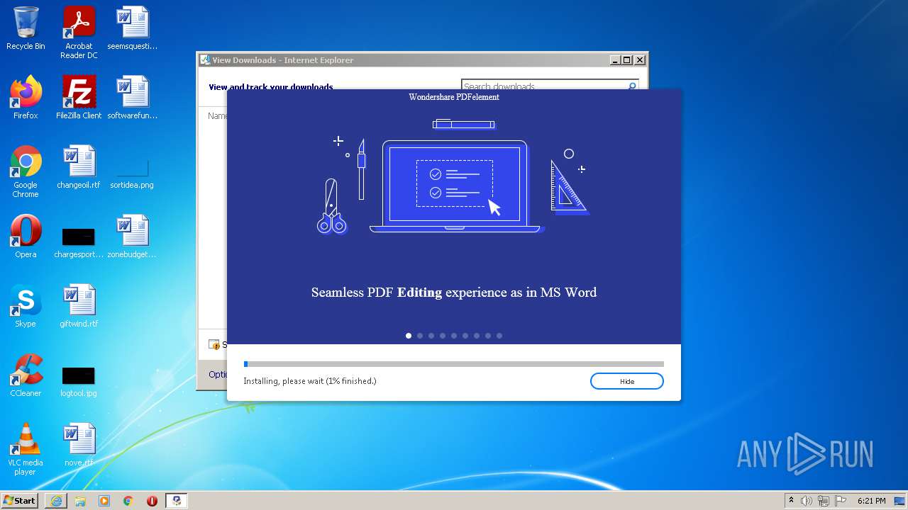This screenshot has height=510, width=908.
Task: Open File Explorer from the taskbar
Action: coord(80,501)
